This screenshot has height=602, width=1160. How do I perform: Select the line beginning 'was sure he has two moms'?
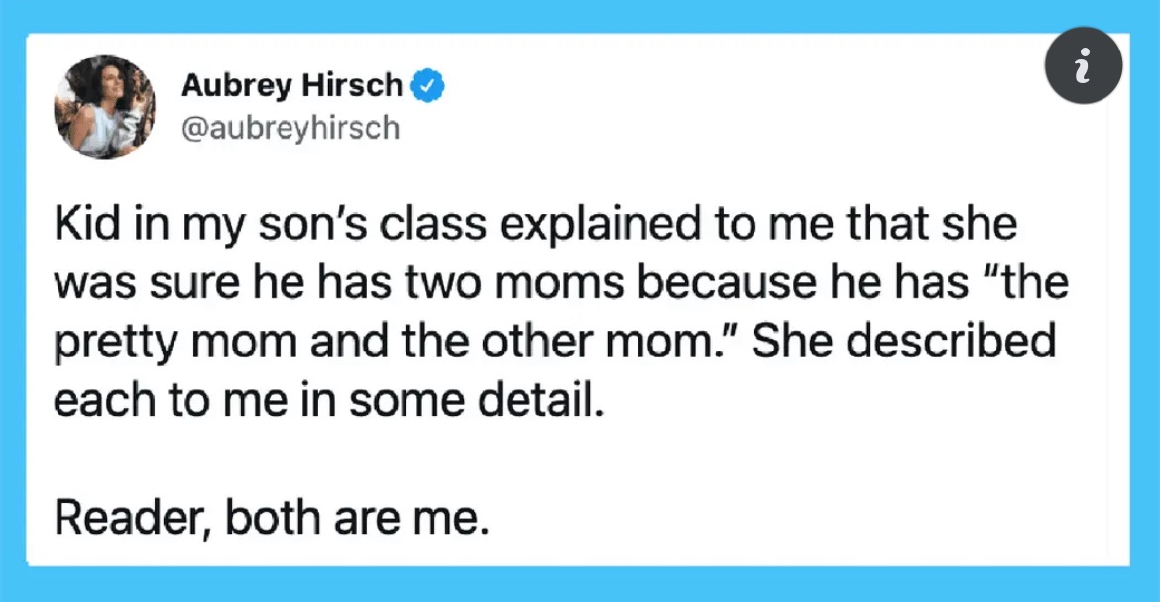click(x=561, y=283)
